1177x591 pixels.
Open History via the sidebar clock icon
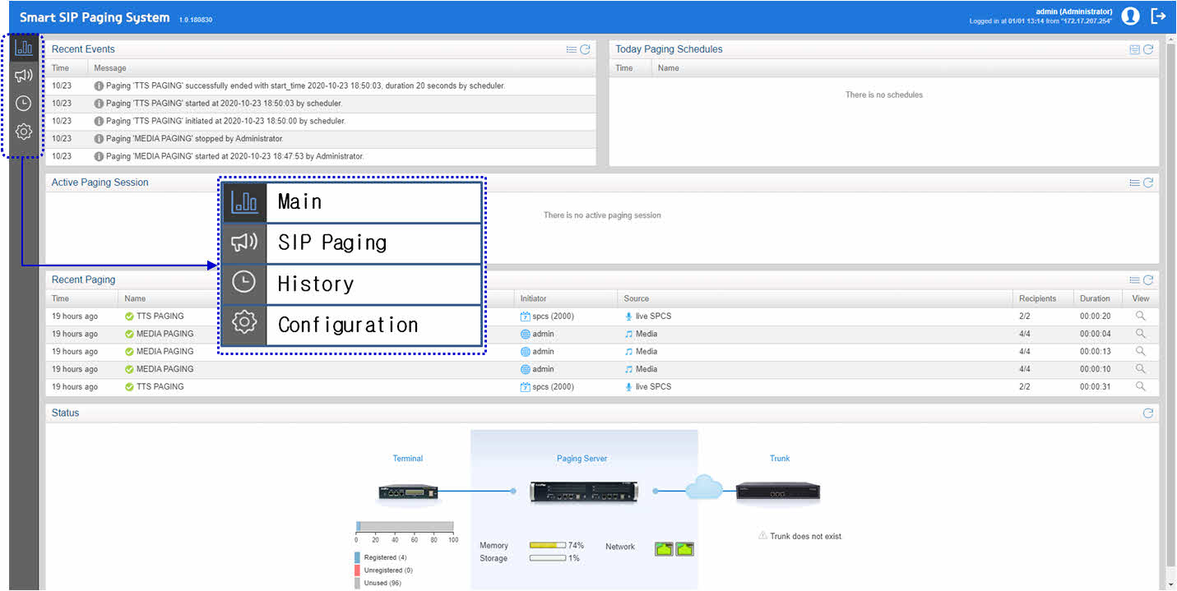tap(24, 104)
